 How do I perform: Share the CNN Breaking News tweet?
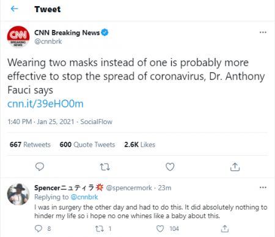coord(235,167)
